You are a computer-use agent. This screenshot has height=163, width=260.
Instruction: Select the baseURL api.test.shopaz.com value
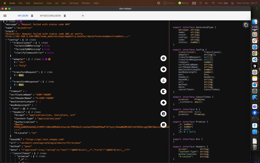(x=45, y=140)
